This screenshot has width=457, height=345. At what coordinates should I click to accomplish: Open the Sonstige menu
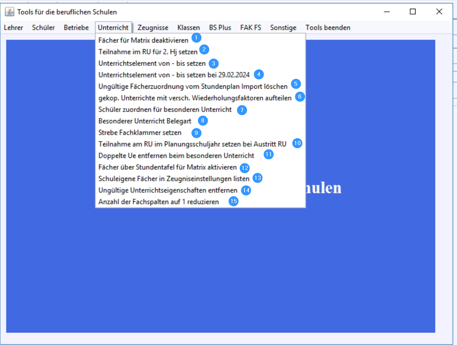283,28
